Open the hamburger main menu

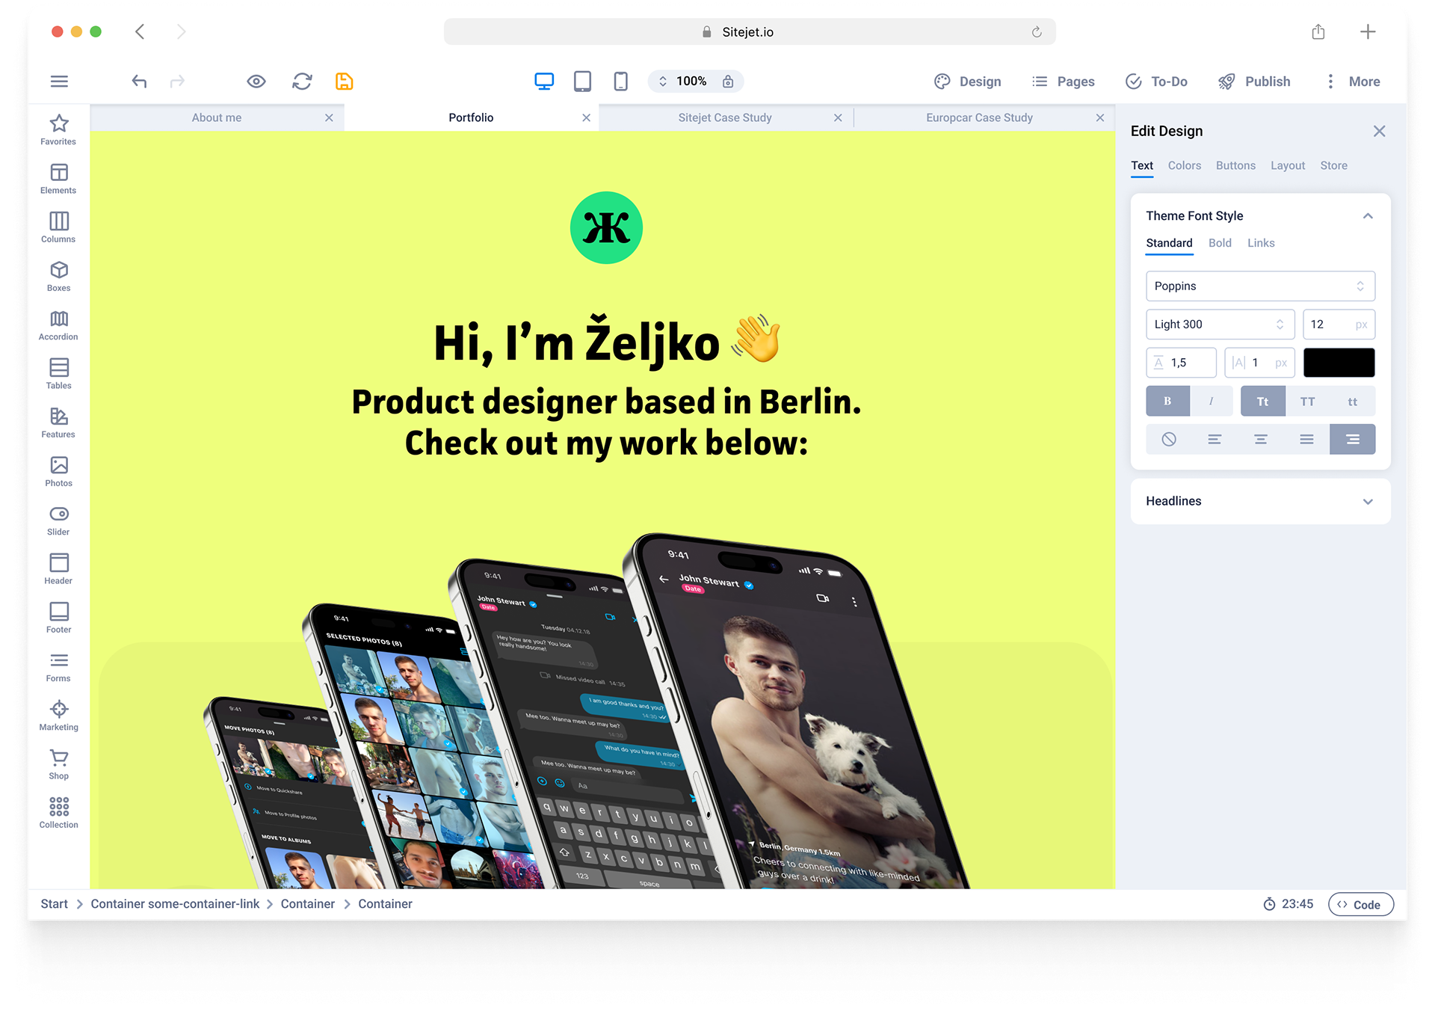pos(59,82)
